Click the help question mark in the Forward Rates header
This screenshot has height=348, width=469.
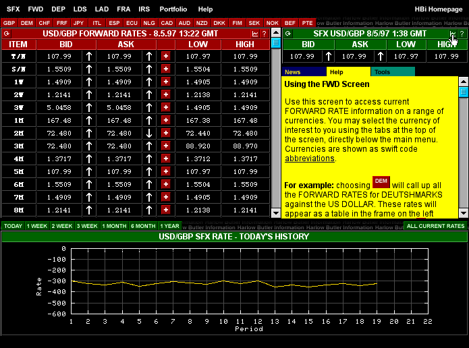coord(264,33)
